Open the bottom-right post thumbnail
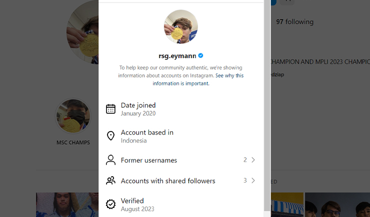370x217 pixels. tap(337, 205)
